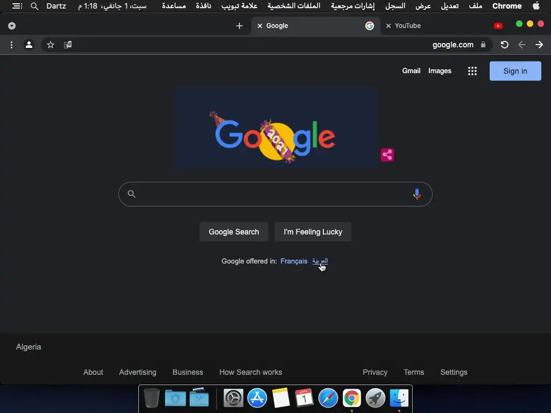Open the ملف (File) menu
The image size is (551, 413).
[476, 6]
